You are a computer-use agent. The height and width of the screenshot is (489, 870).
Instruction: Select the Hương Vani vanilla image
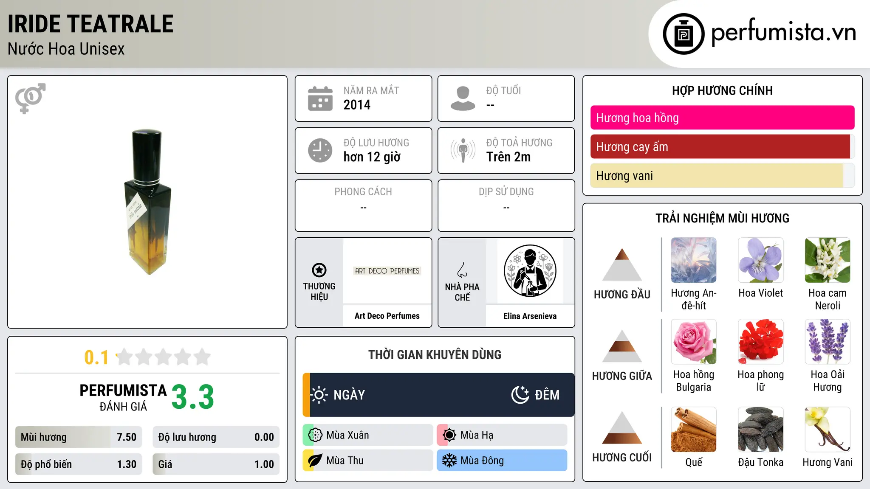coord(828,430)
